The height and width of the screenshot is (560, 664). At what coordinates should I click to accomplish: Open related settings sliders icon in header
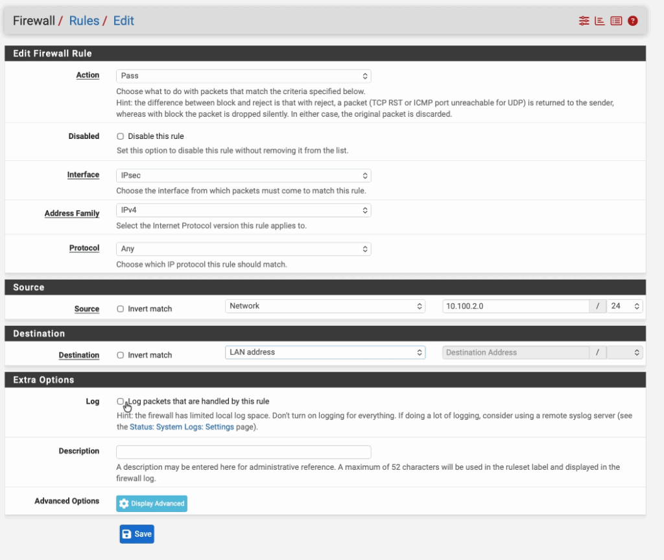click(x=584, y=21)
